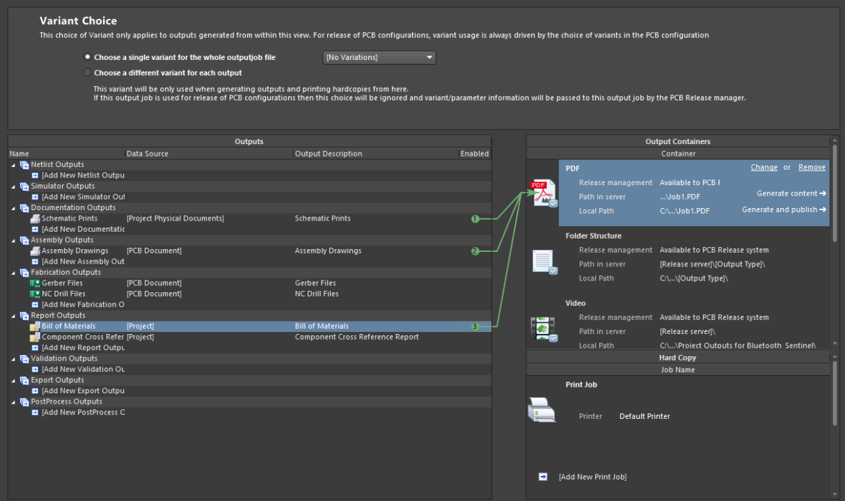
Task: Click the [Add New Validation Output] entry
Action: click(x=84, y=369)
